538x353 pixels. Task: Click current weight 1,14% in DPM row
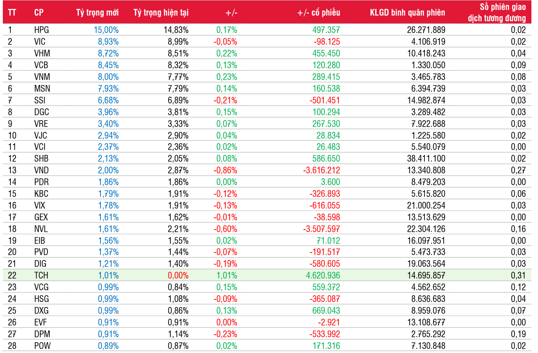coord(178,334)
